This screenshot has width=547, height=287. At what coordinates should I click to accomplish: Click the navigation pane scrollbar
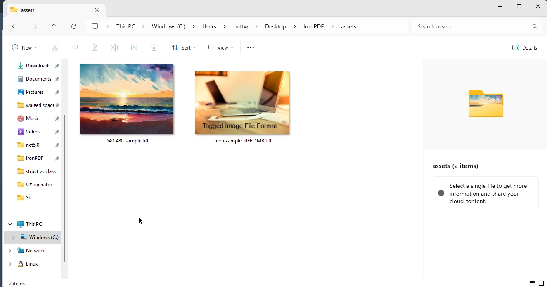pyautogui.click(x=64, y=188)
